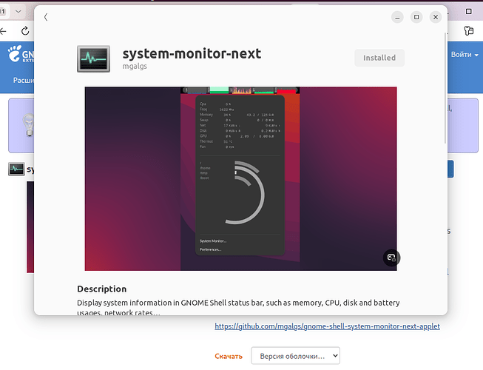Screen dimensions: 483x370
Task: Click the lightbulb tip icon on webpage
Action: point(29,125)
